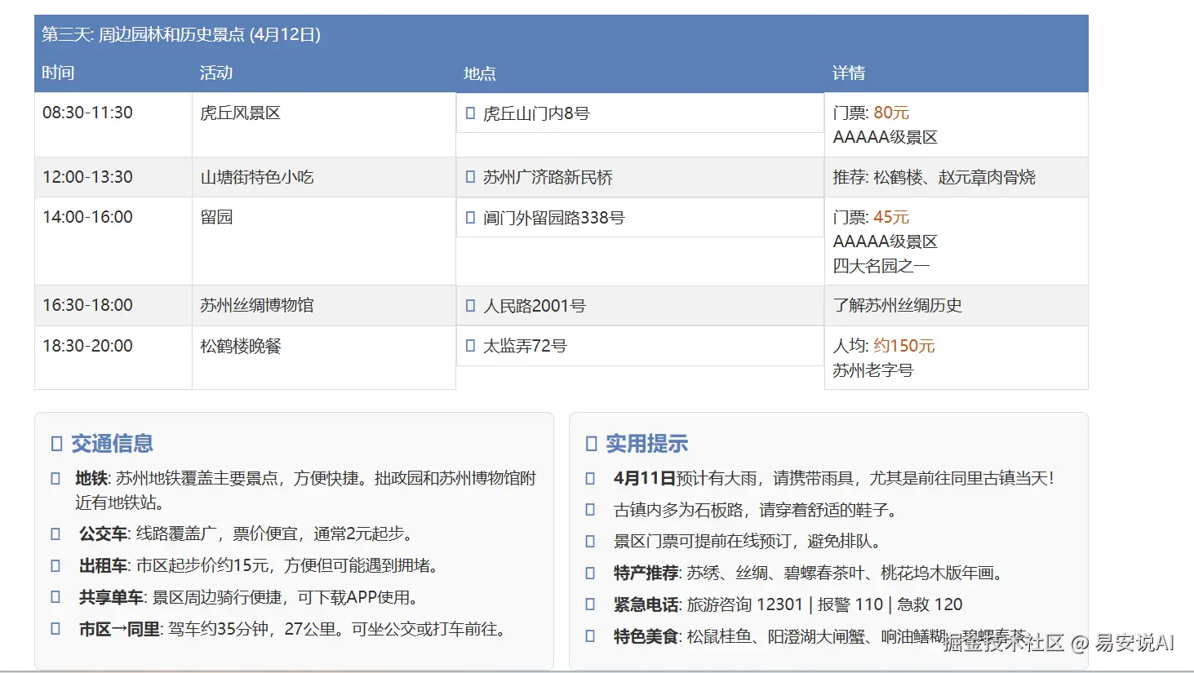This screenshot has width=1194, height=673.
Task: Click the address text 人民路2001号
Action: [535, 306]
